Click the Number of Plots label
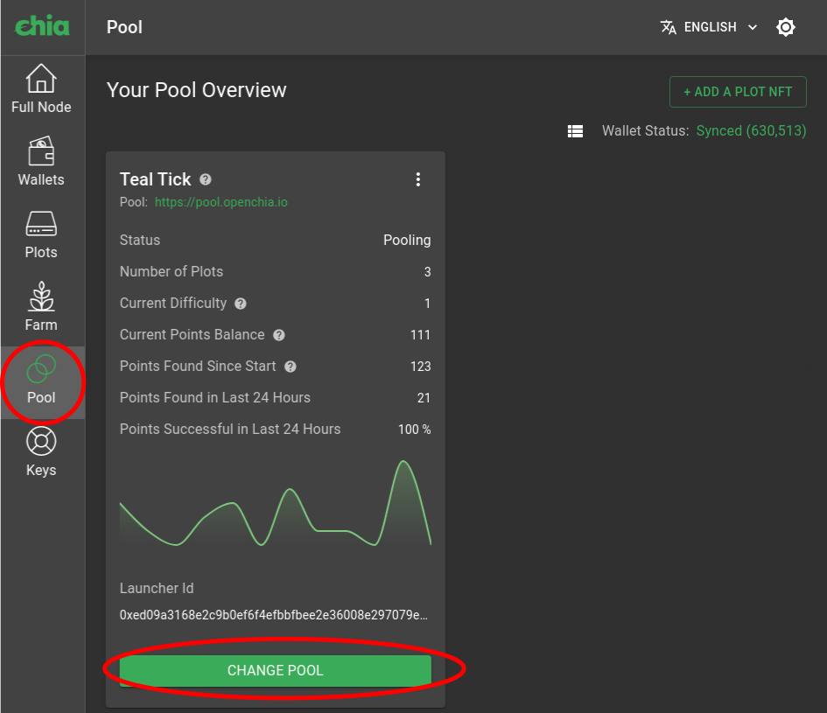827x713 pixels. tap(172, 271)
